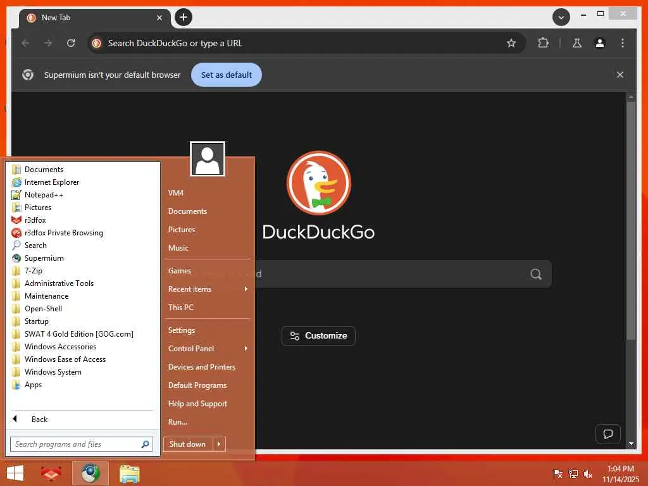648x486 pixels.
Task: Click the start menu search magnifier icon
Action: [145, 444]
